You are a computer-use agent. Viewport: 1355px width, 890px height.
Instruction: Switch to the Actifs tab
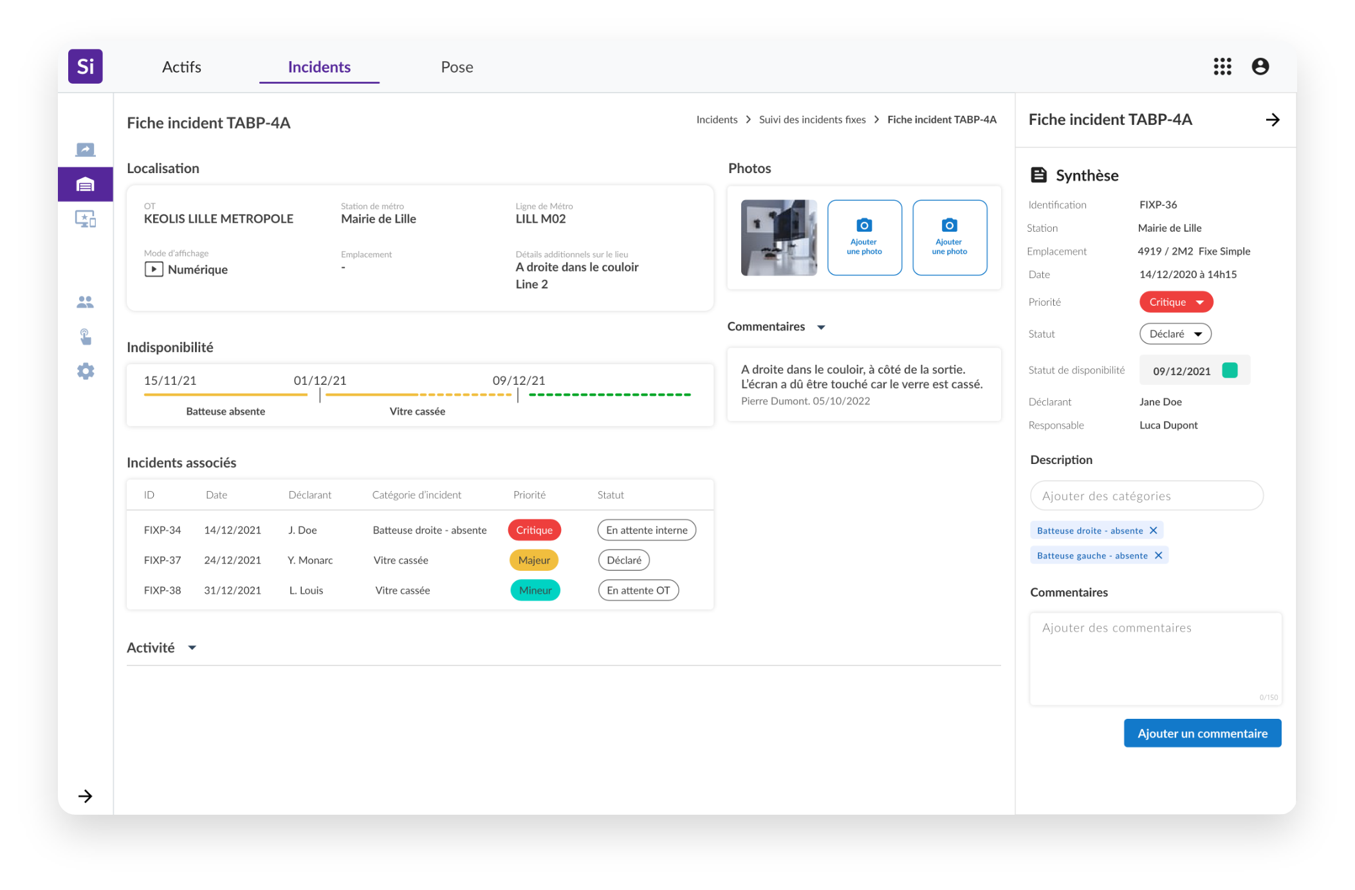pyautogui.click(x=181, y=67)
